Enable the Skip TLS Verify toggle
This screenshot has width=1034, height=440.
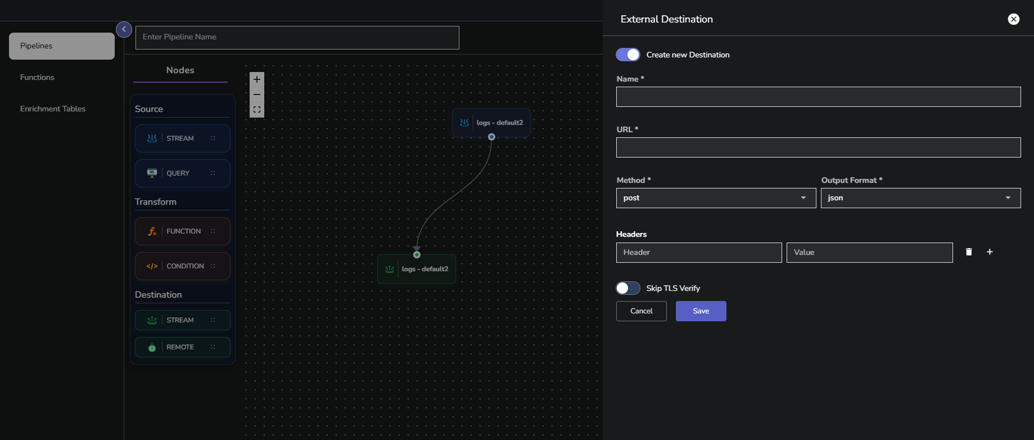(628, 288)
